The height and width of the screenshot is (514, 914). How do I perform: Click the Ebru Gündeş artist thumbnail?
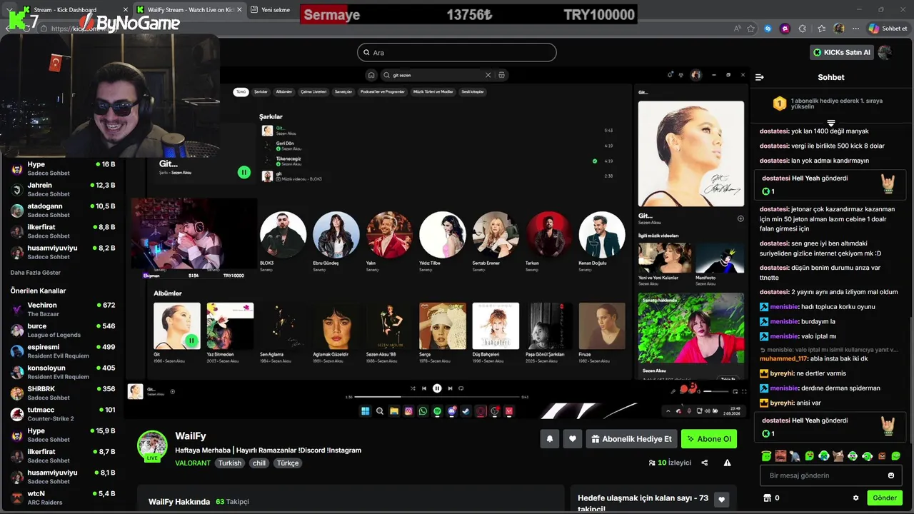(336, 234)
